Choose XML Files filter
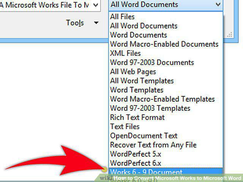Screen dimensions: 243x182 (x=166, y=53)
